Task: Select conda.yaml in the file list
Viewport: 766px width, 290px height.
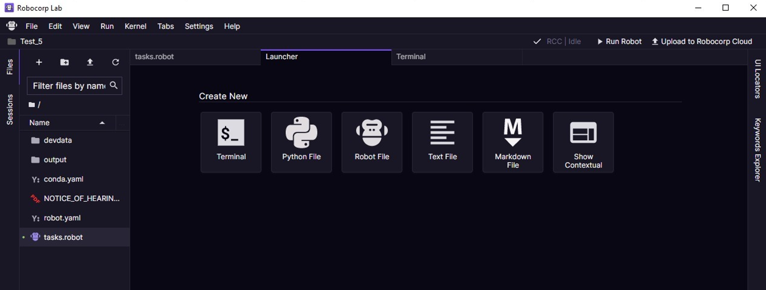Action: 75,179
